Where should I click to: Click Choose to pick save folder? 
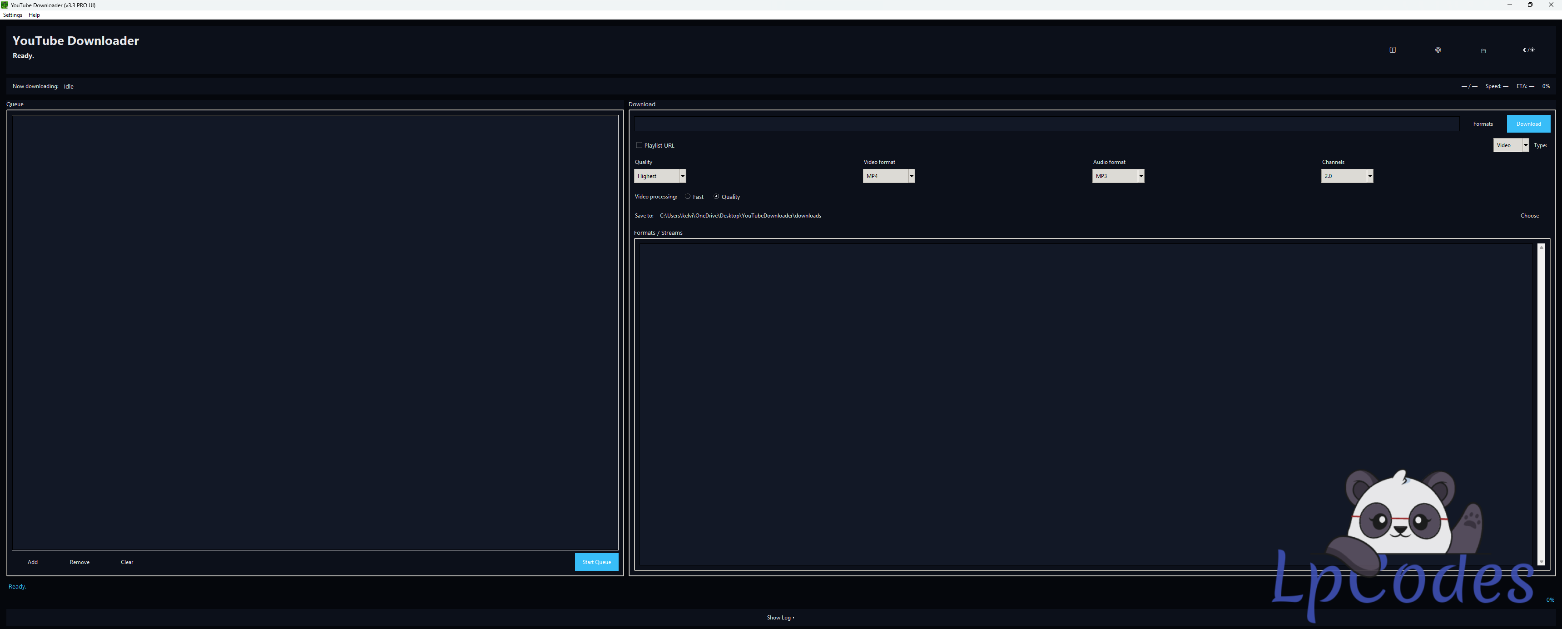tap(1529, 215)
